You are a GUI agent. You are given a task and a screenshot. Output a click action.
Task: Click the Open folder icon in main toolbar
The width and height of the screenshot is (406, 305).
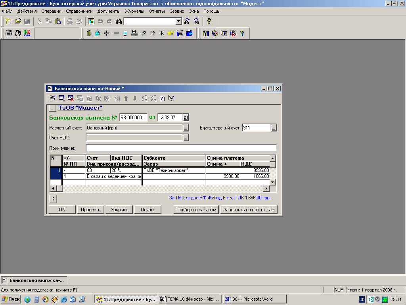(18, 21)
